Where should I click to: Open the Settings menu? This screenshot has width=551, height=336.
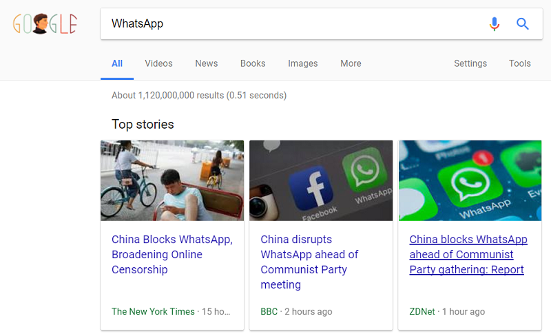click(470, 63)
